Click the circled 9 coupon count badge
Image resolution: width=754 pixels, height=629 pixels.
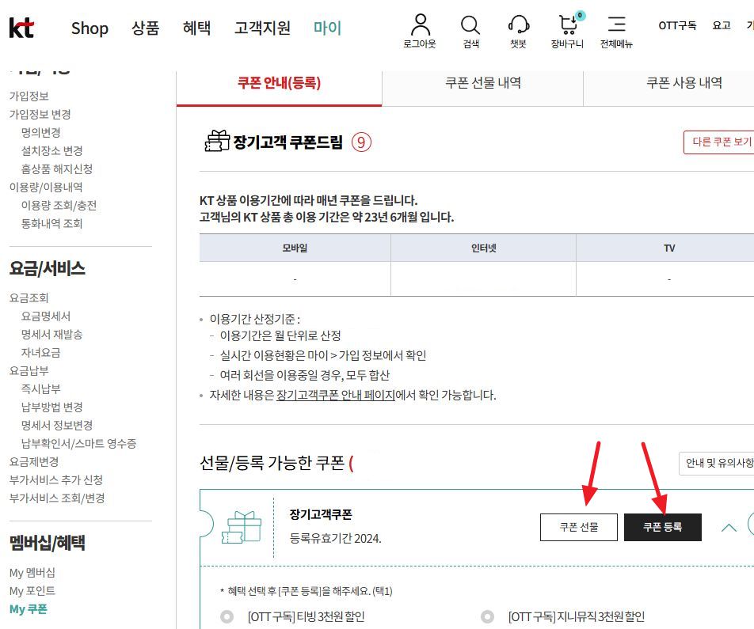point(361,142)
